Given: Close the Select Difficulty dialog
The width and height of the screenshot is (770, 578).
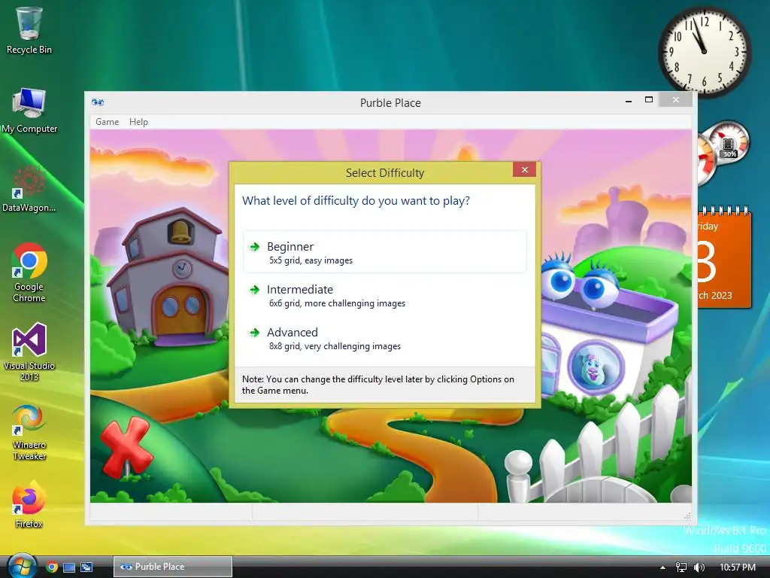Looking at the screenshot, I should (x=524, y=169).
